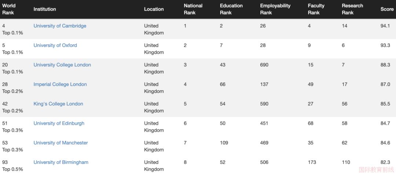The image size is (396, 174).
Task: Open the King's College London link
Action: [58, 104]
